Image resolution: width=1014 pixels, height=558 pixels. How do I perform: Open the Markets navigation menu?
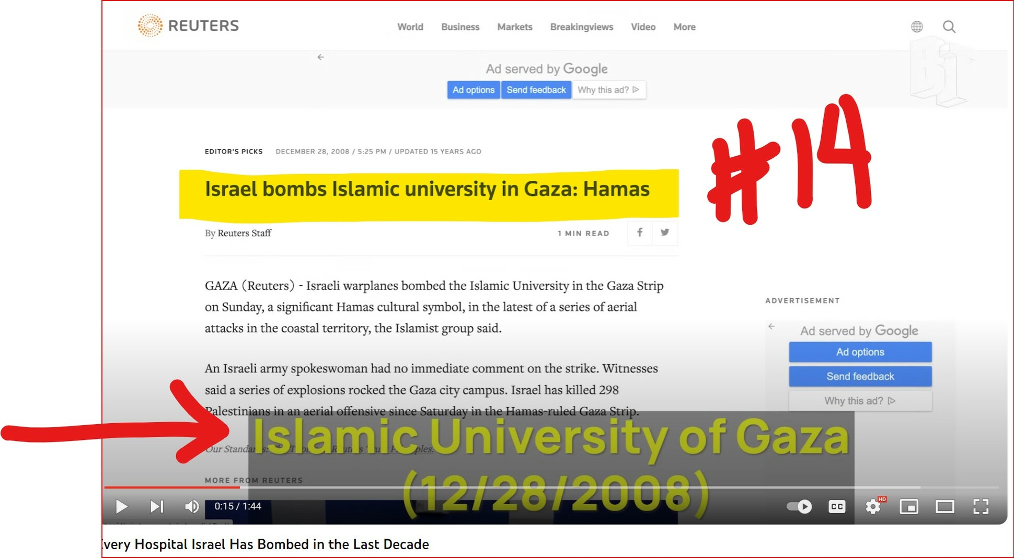point(514,27)
